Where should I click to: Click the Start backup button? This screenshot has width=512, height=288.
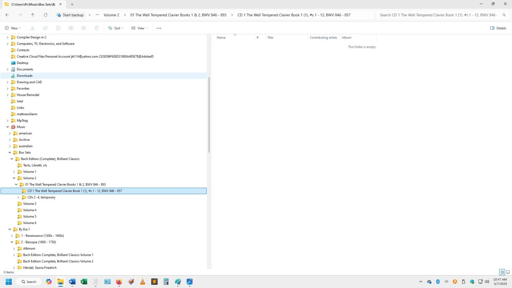tap(70, 15)
